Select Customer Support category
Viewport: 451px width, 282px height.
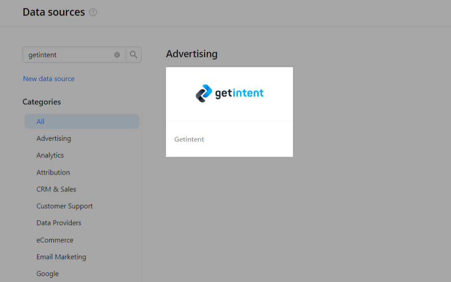pyautogui.click(x=65, y=206)
